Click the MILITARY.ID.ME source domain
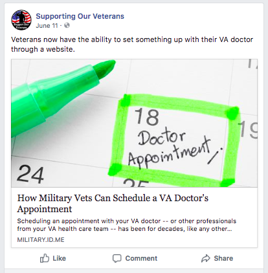 pyautogui.click(x=41, y=240)
